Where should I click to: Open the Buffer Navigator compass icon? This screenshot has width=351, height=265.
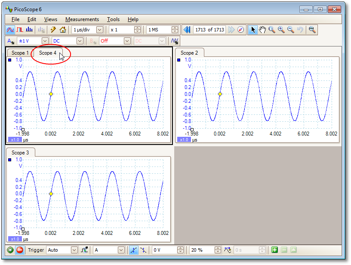pos(240,30)
